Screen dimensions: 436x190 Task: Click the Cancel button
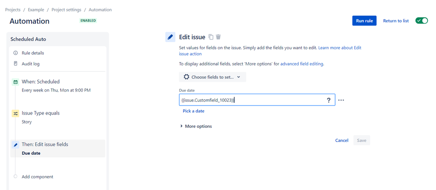click(342, 140)
